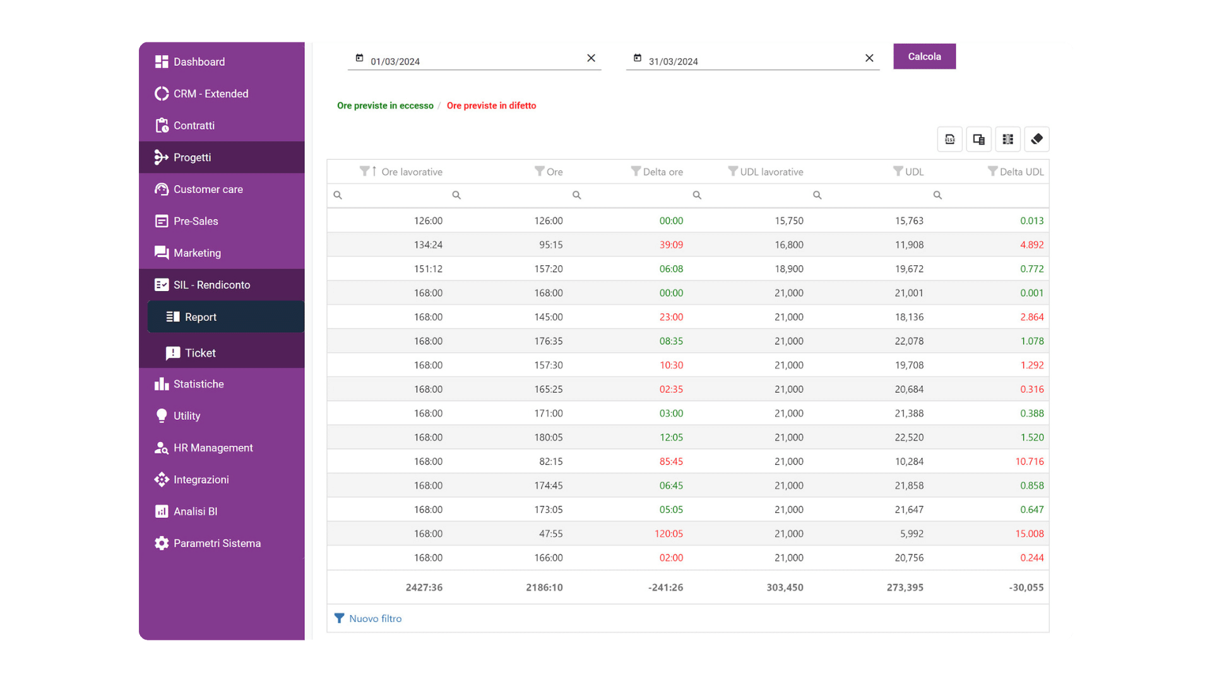Click the total 2427:36 in footer
Image resolution: width=1212 pixels, height=682 pixels.
[x=424, y=587]
